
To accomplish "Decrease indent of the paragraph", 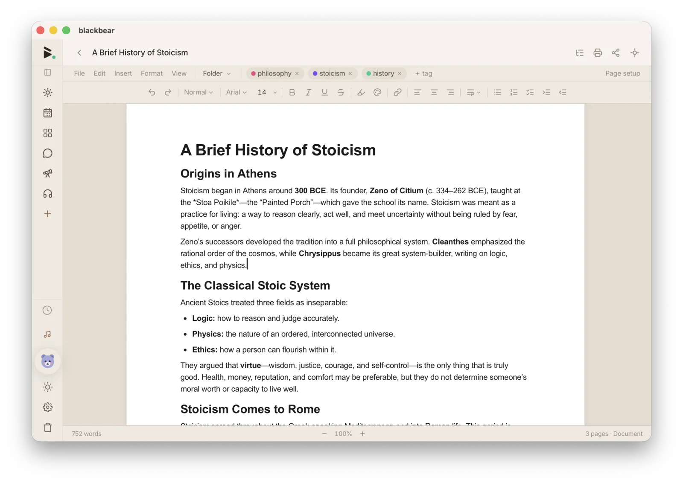I will [x=563, y=92].
